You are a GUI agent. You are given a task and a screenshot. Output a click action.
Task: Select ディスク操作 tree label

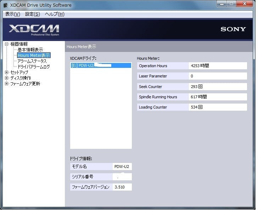pos(21,78)
